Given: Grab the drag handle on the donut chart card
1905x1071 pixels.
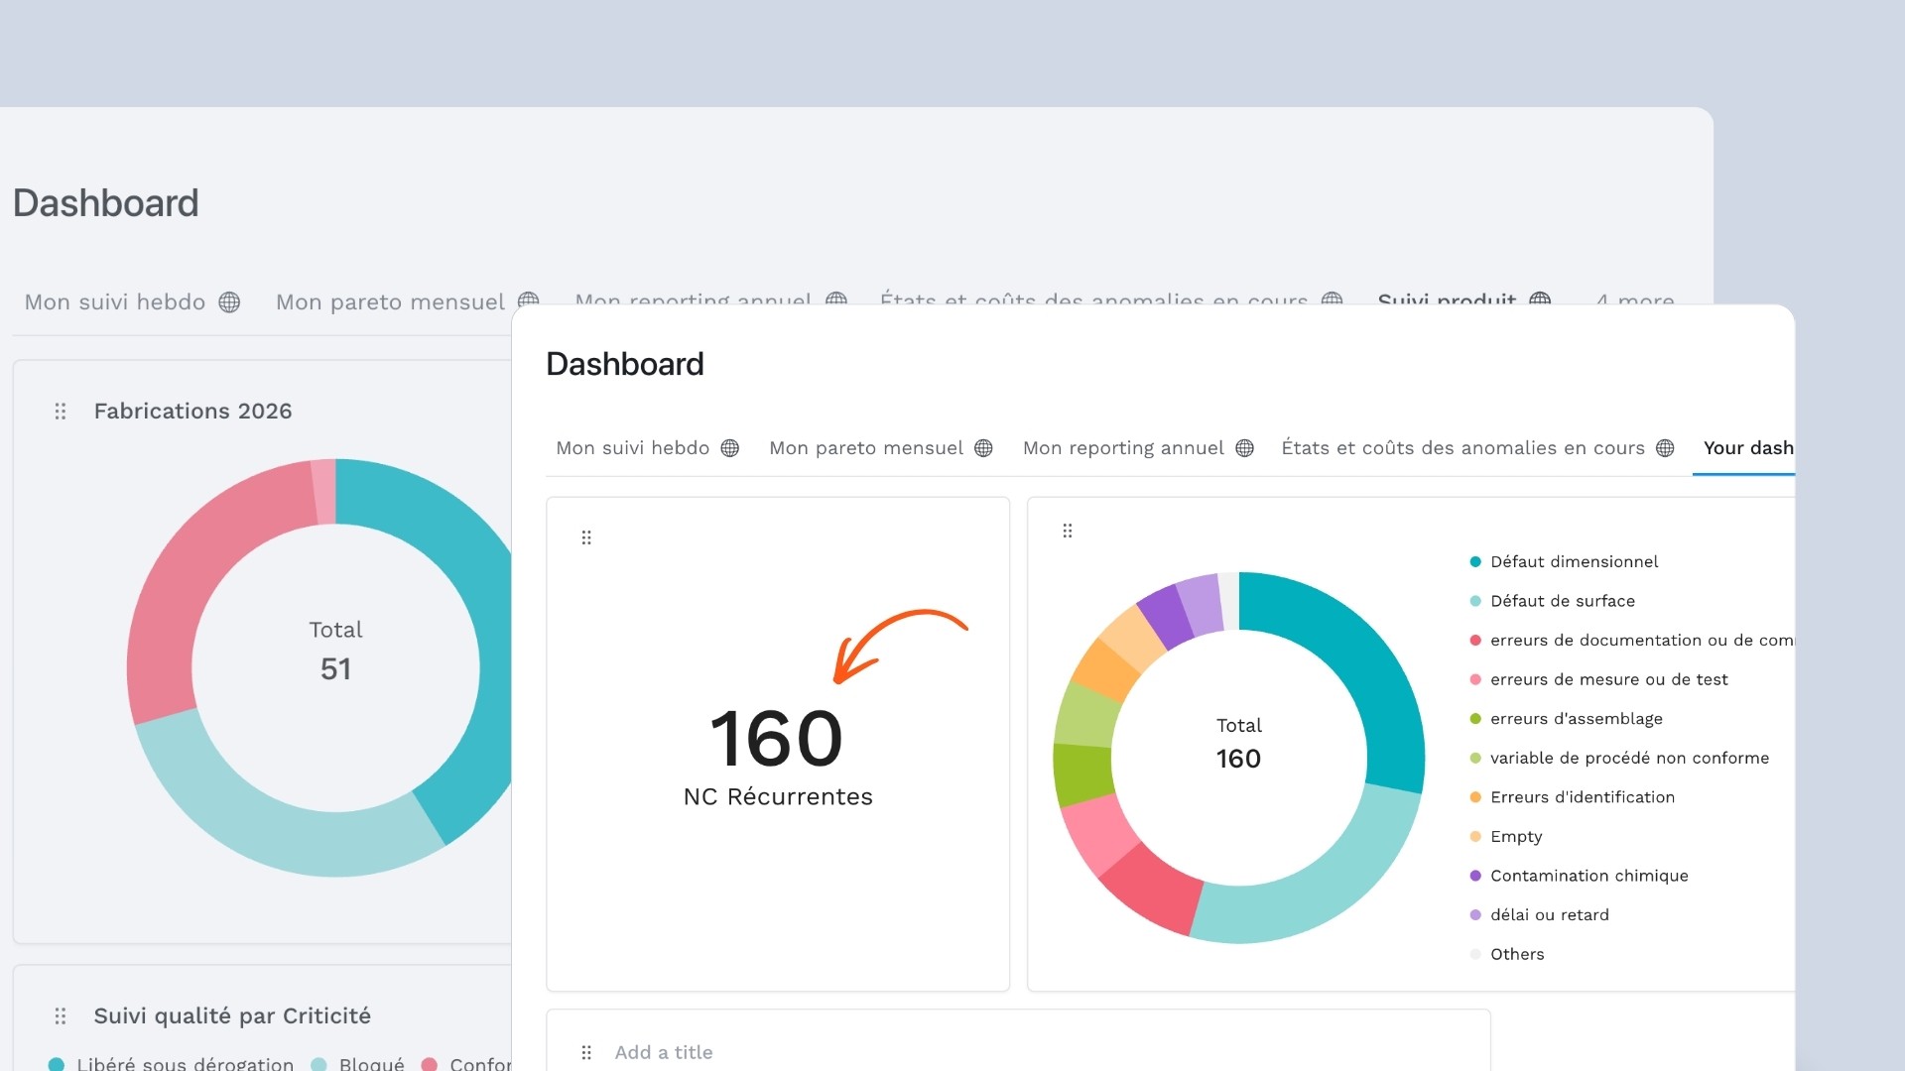Looking at the screenshot, I should (x=1068, y=531).
